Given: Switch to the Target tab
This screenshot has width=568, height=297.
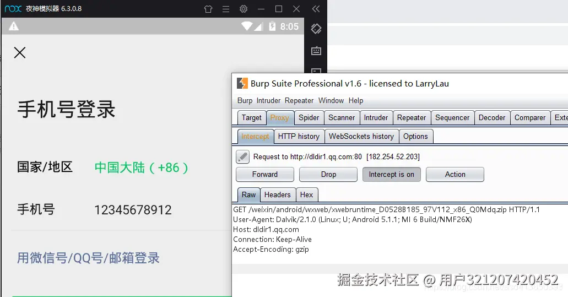Looking at the screenshot, I should pos(251,118).
